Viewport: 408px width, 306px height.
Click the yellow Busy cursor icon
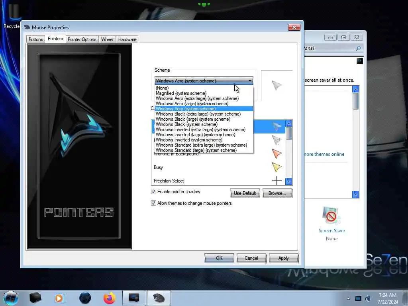coord(277,167)
